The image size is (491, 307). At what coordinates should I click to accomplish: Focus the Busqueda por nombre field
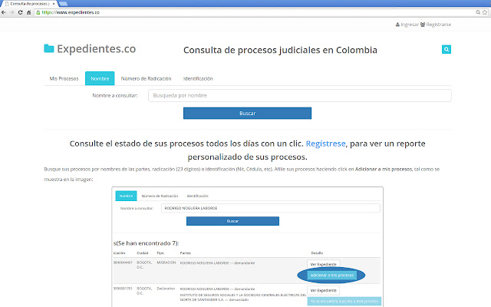click(x=300, y=95)
